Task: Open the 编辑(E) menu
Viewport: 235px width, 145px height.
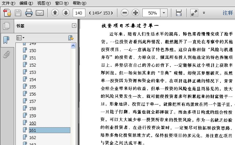Action: tap(26, 3)
